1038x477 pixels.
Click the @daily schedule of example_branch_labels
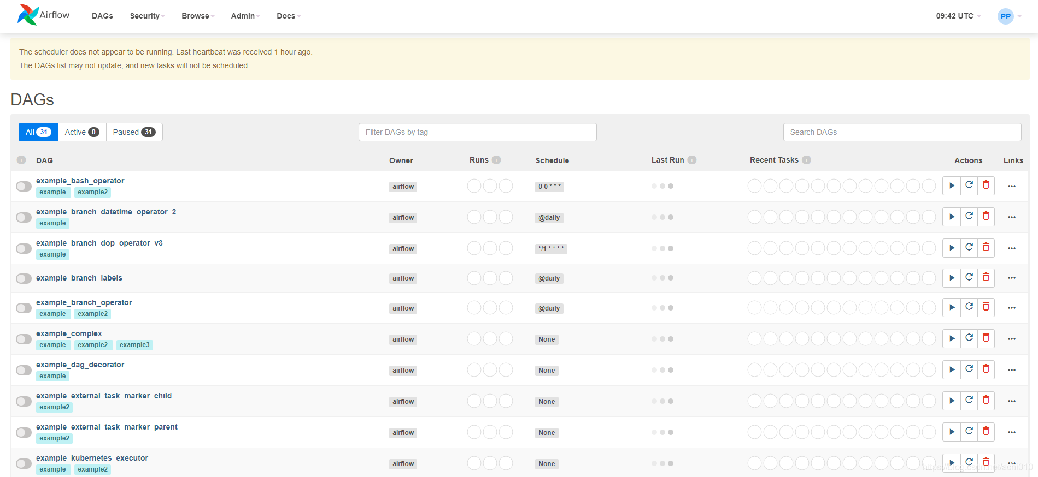pos(549,278)
